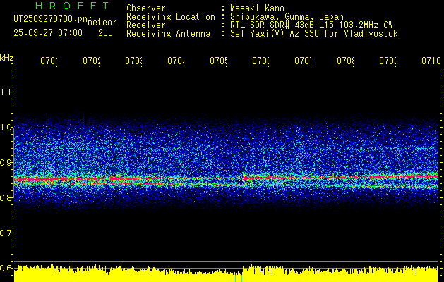This screenshot has height=282, width=444.
Task: Click the word meteor beside the file name
Action: click(x=102, y=23)
